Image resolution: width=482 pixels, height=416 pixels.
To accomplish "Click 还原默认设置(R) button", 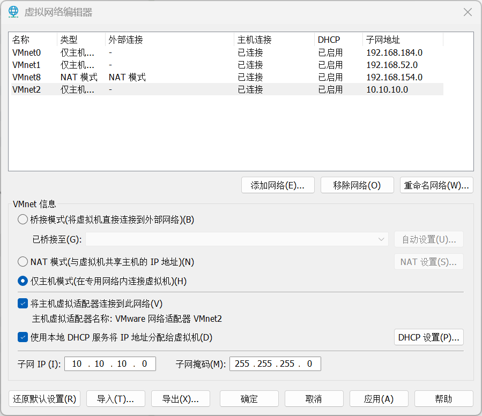I will [x=45, y=399].
